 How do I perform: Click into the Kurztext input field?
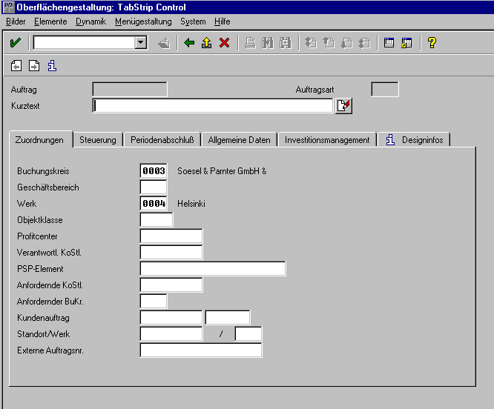[212, 106]
